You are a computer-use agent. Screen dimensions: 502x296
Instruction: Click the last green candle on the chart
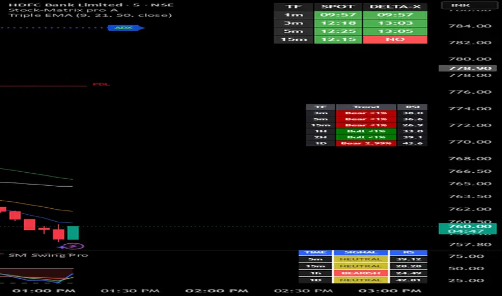pos(73,232)
